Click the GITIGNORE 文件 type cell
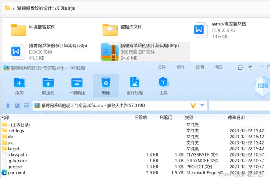This screenshot has height=179, width=270. coord(202,161)
